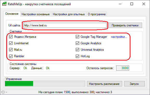The height and width of the screenshot is (95, 150).
Task: Uncheck the Яндекс.Метрика counter checkbox
Action: (x=11, y=37)
